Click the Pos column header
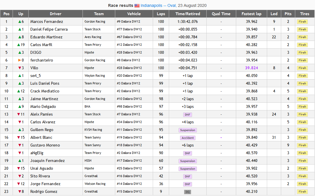 (x=6, y=14)
